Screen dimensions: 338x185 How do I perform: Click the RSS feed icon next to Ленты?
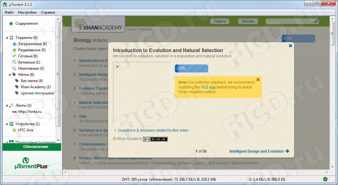click(12, 105)
